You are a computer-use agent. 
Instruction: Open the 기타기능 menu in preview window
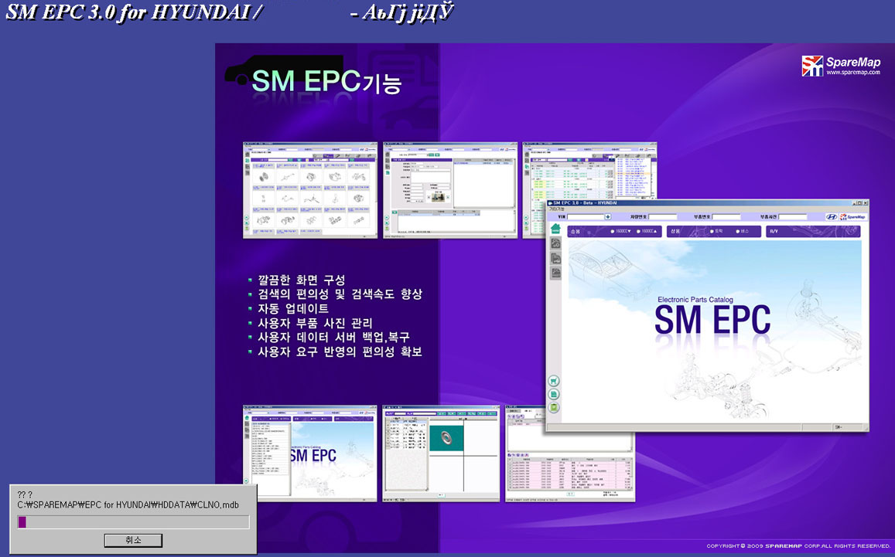point(557,209)
